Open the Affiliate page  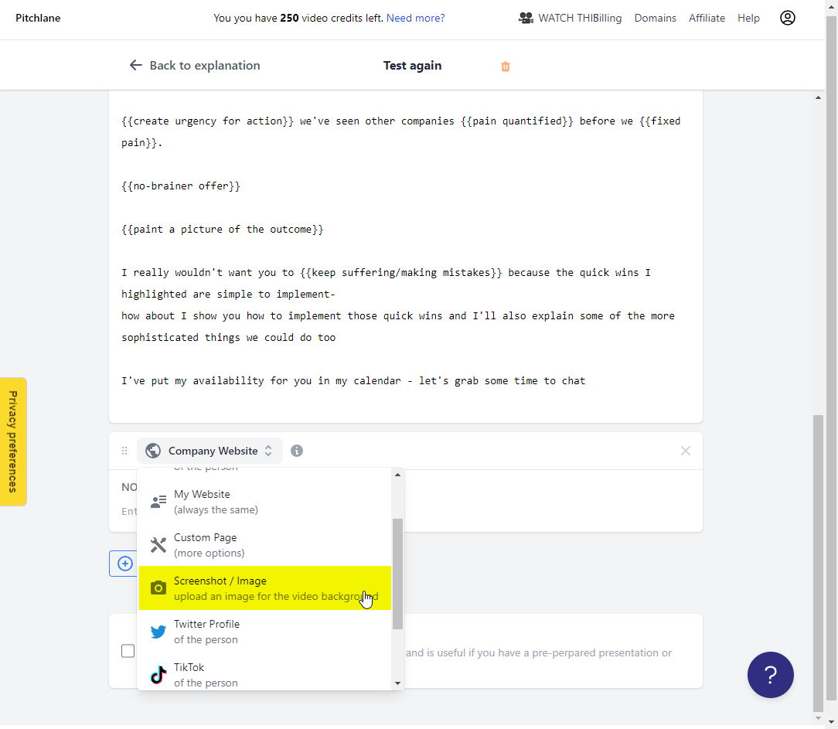(707, 19)
